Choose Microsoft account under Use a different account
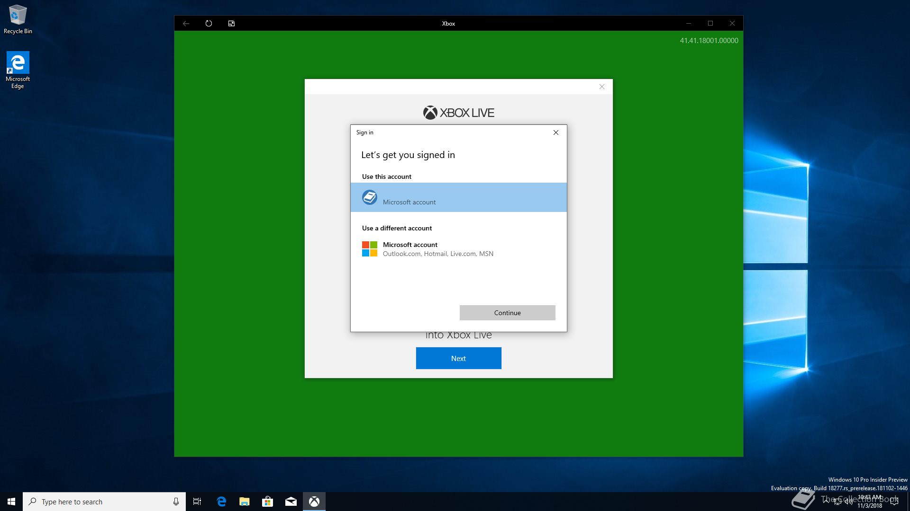 [458, 249]
